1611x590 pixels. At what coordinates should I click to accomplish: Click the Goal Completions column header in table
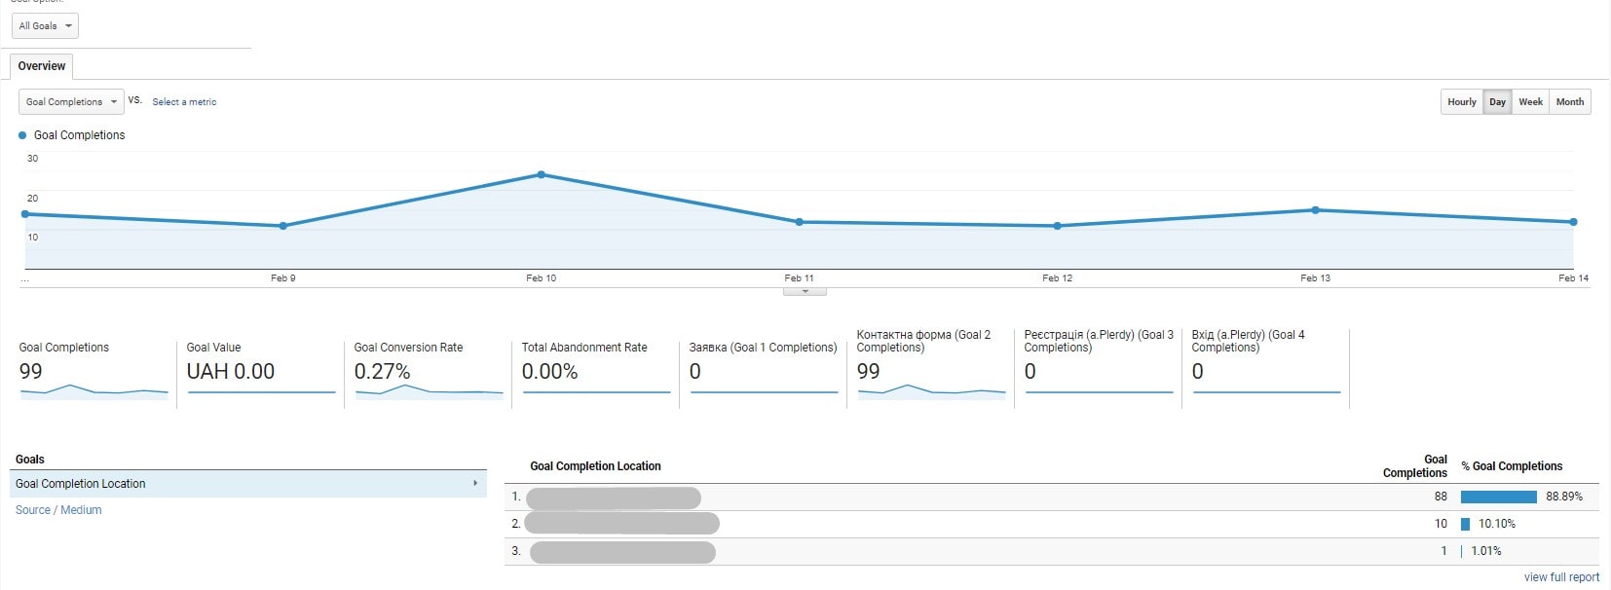point(1415,466)
